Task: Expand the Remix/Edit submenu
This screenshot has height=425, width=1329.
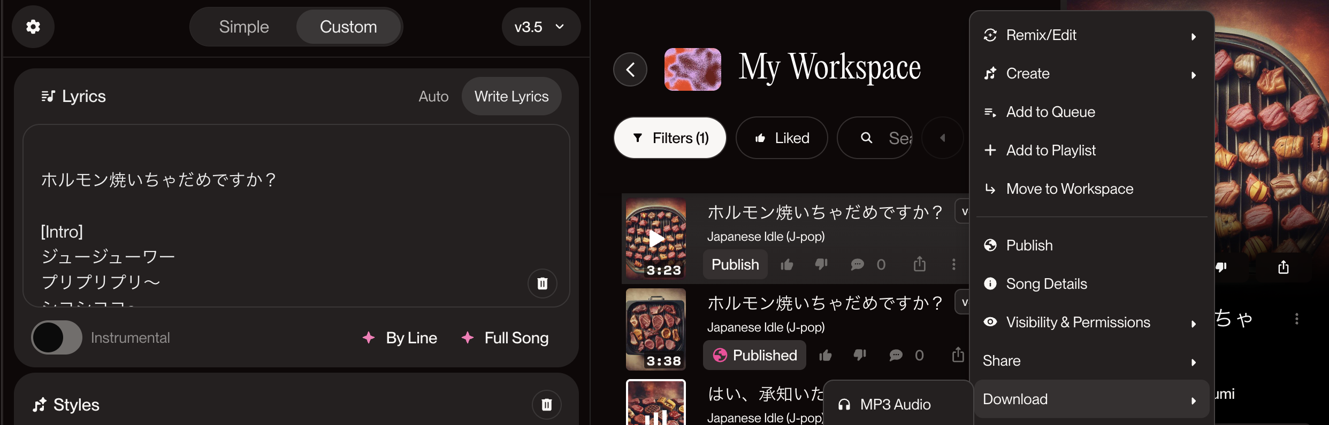Action: pos(1091,35)
